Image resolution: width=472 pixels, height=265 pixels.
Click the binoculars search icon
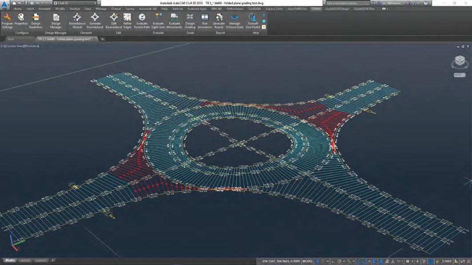click(x=373, y=3)
